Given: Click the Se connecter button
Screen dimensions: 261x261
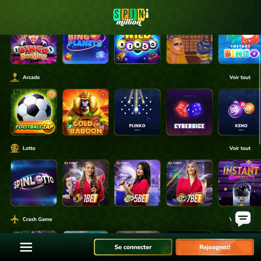Looking at the screenshot, I should pos(133,247).
